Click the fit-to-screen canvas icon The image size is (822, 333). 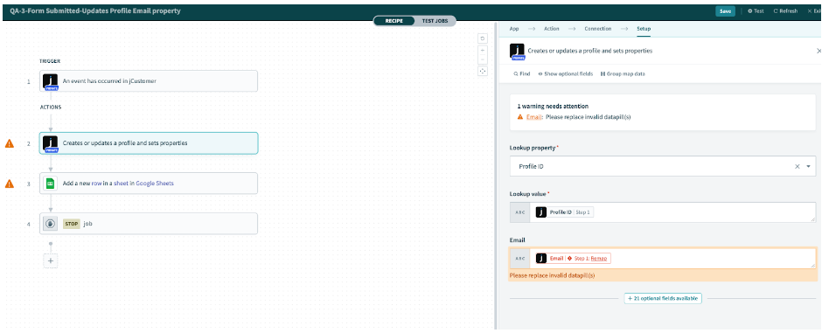click(x=483, y=71)
